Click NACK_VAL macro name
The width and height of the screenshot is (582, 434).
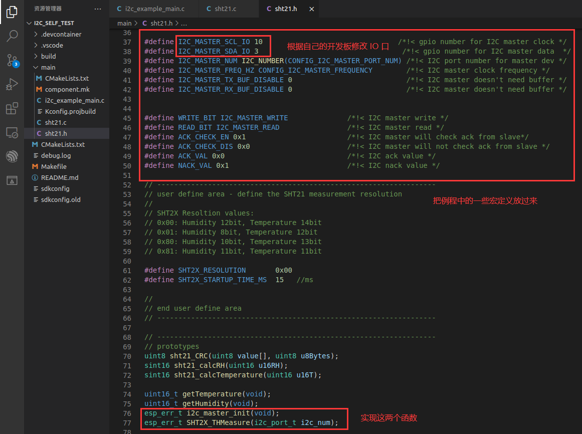195,165
